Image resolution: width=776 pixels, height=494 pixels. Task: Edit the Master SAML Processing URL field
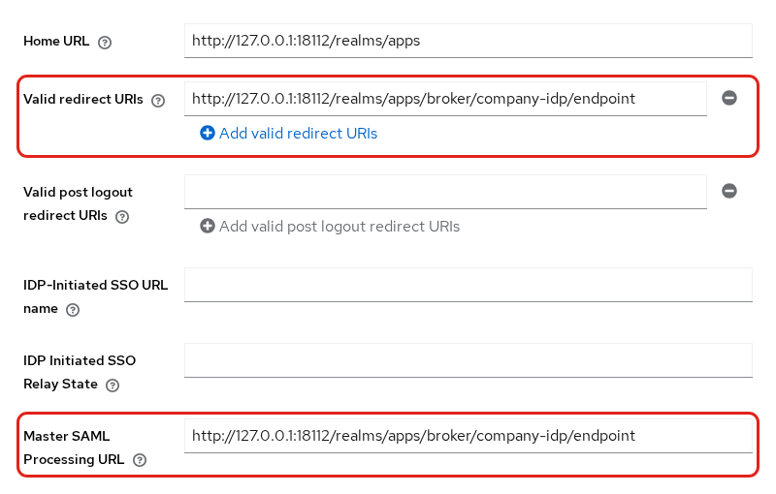click(x=469, y=436)
